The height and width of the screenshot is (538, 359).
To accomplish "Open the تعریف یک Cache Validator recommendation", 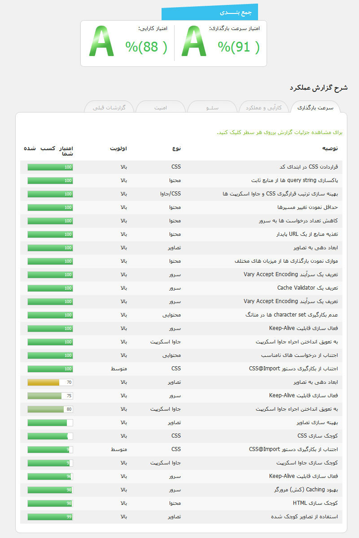I will coord(181,288).
